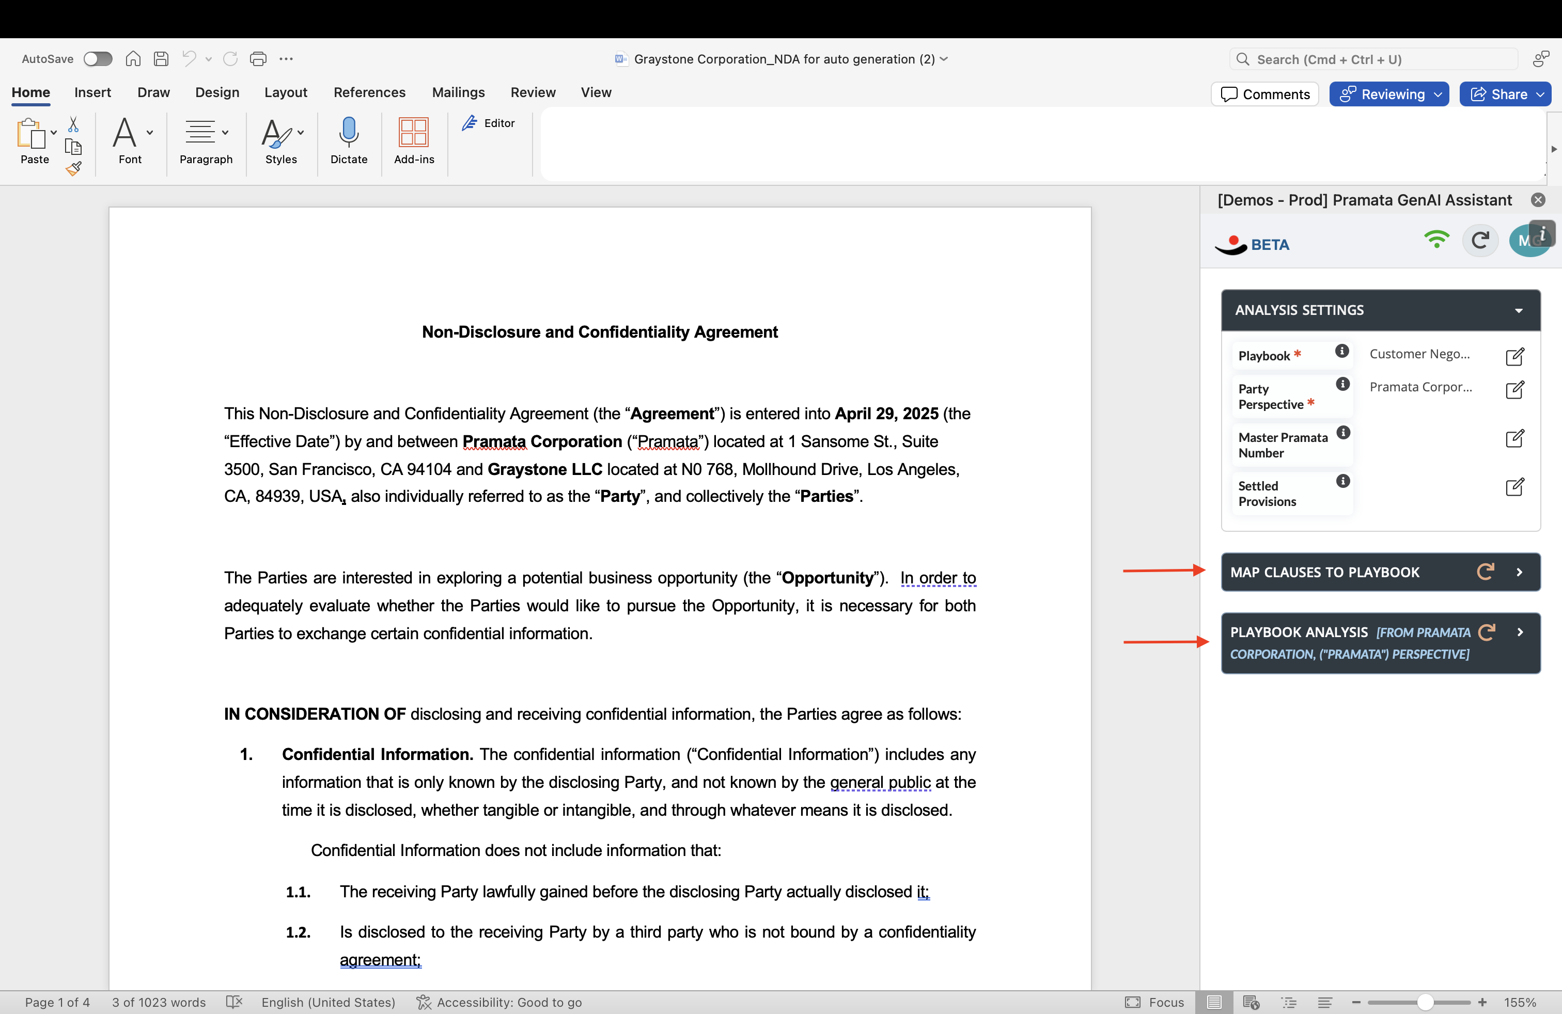1562x1014 pixels.
Task: Open the Review tab
Action: 533,92
